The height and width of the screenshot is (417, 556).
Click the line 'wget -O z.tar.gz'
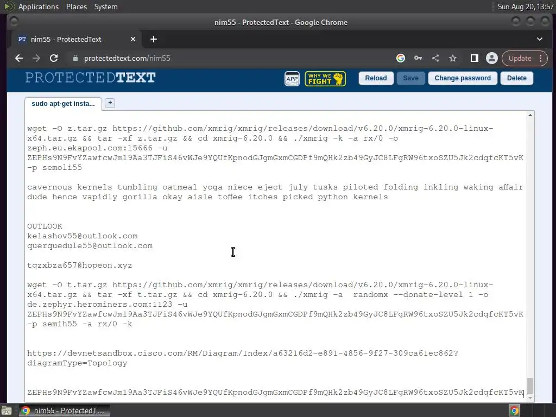[x=260, y=128]
